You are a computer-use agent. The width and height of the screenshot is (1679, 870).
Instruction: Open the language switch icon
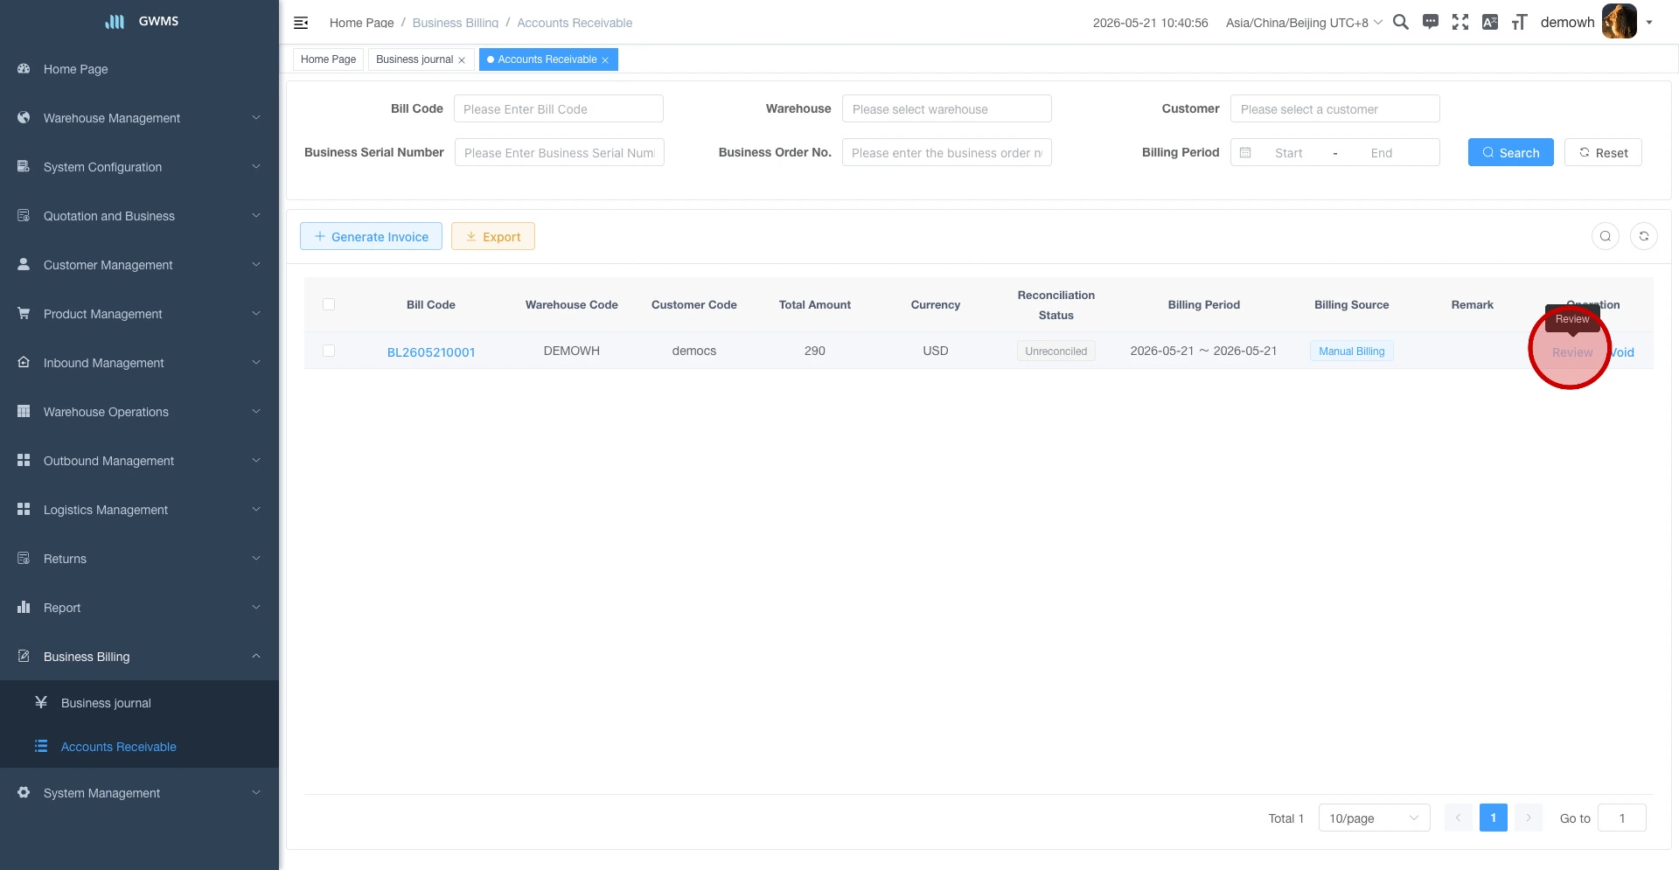click(x=1490, y=23)
